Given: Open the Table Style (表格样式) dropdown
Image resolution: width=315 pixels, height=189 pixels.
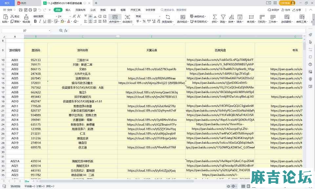Looking at the screenshot, I should (x=198, y=16).
